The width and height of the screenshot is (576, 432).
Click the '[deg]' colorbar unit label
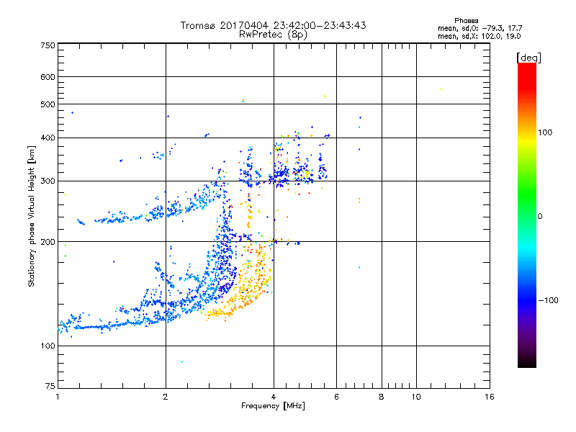tap(528, 58)
